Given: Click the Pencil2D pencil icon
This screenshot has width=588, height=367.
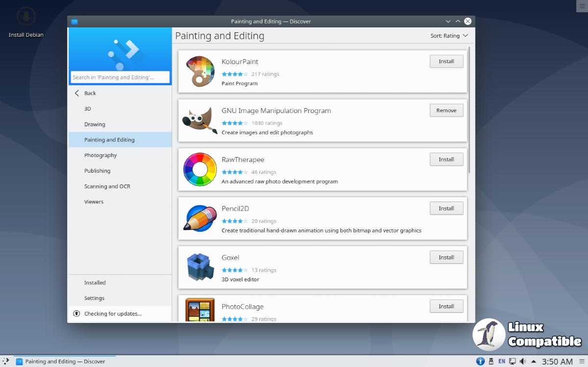Looking at the screenshot, I should tap(200, 218).
